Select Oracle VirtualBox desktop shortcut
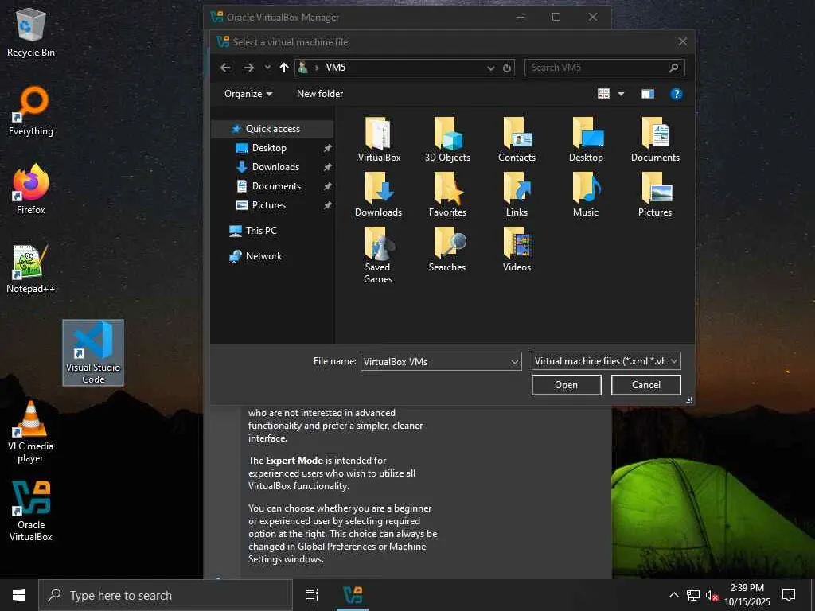Viewport: 815px width, 611px height. pos(31,511)
